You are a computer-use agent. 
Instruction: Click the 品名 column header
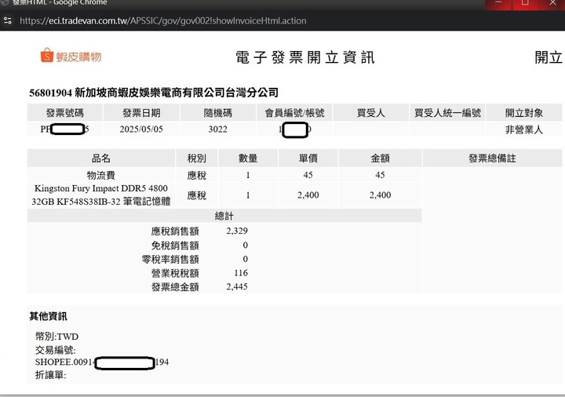(101, 158)
